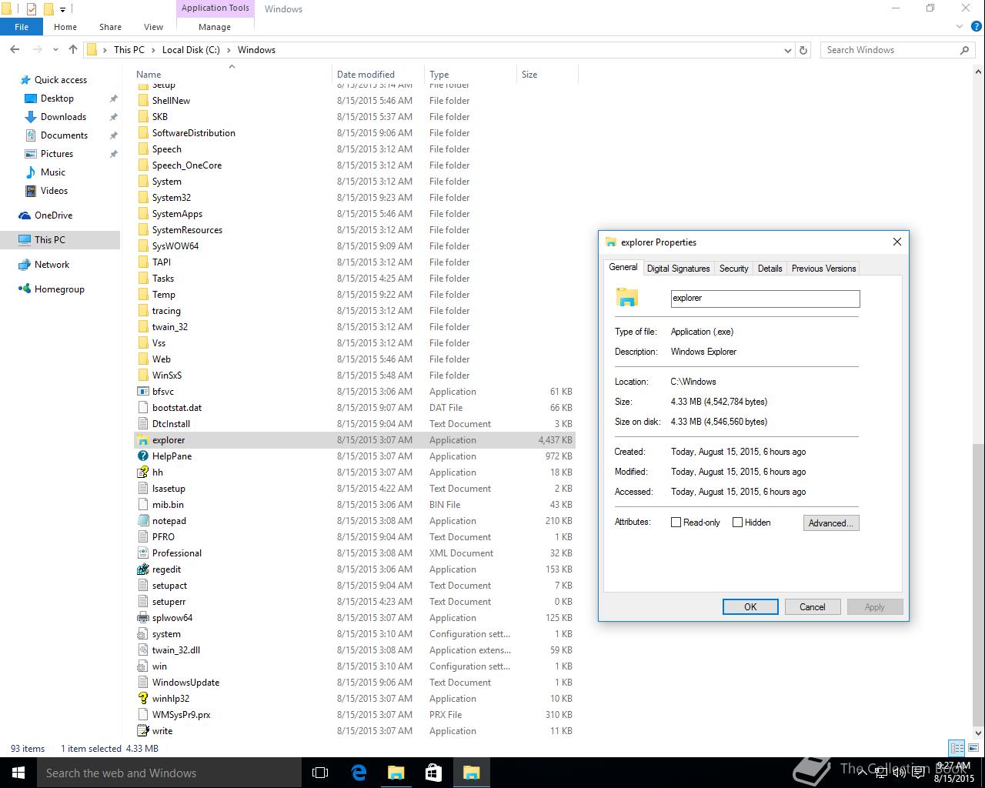Open the Windows Store taskbar icon
Screen dimensions: 985x788
(433, 773)
